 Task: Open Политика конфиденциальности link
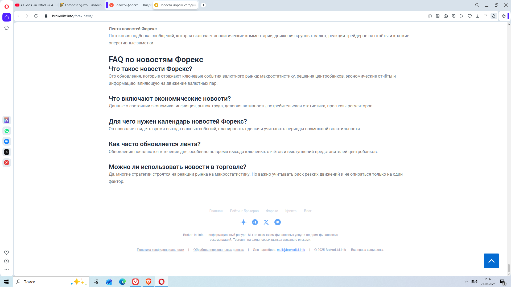[x=160, y=250]
